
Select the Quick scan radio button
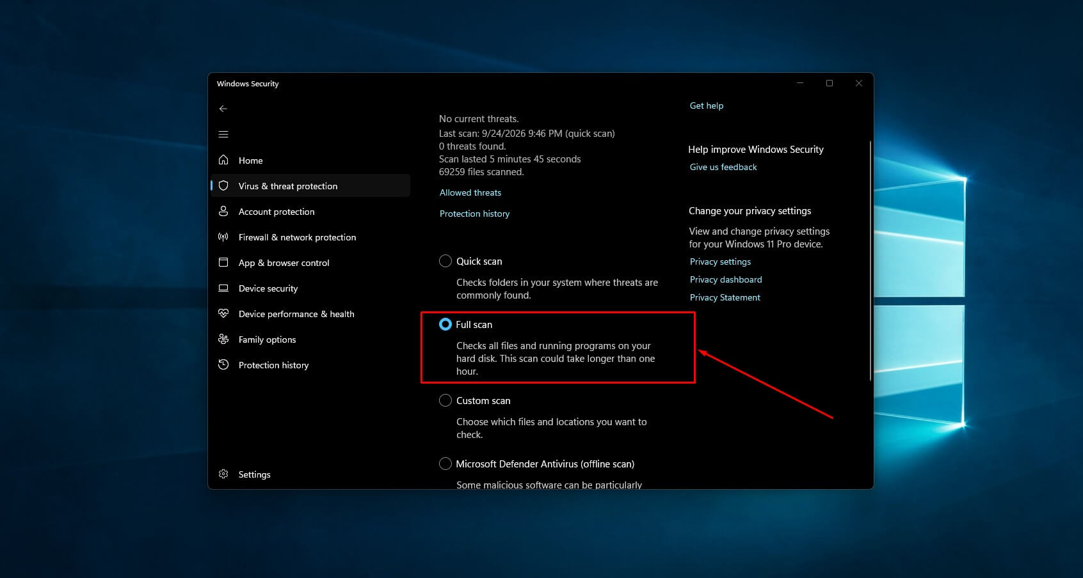[445, 261]
